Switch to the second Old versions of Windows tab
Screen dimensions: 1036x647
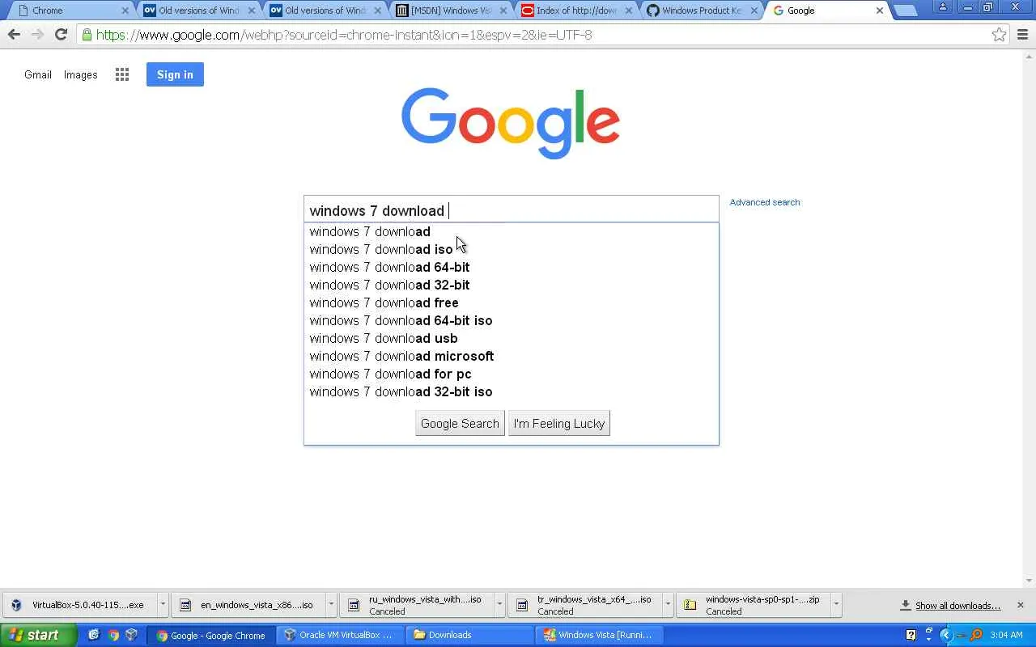[x=324, y=11]
